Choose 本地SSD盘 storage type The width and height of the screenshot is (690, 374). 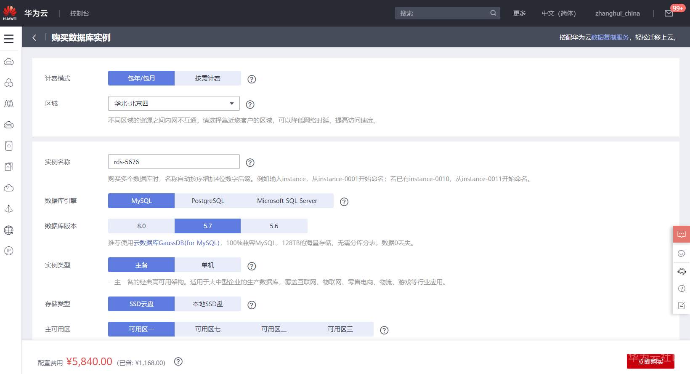[x=208, y=304]
